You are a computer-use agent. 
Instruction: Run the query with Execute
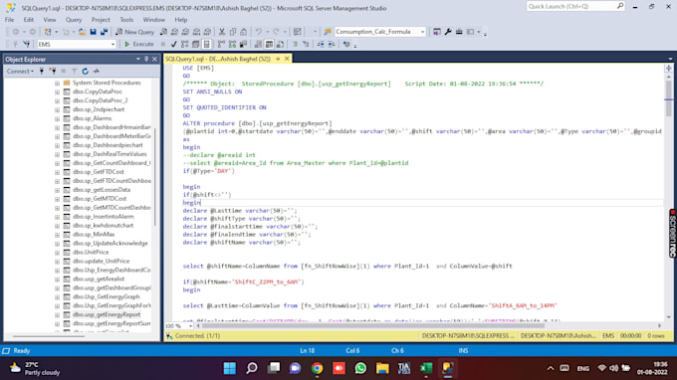pos(139,44)
